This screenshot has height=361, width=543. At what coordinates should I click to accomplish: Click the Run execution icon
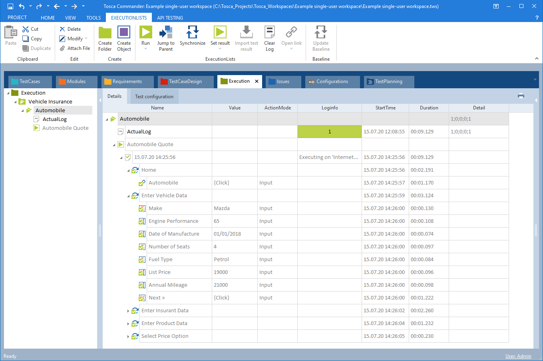[x=145, y=33]
